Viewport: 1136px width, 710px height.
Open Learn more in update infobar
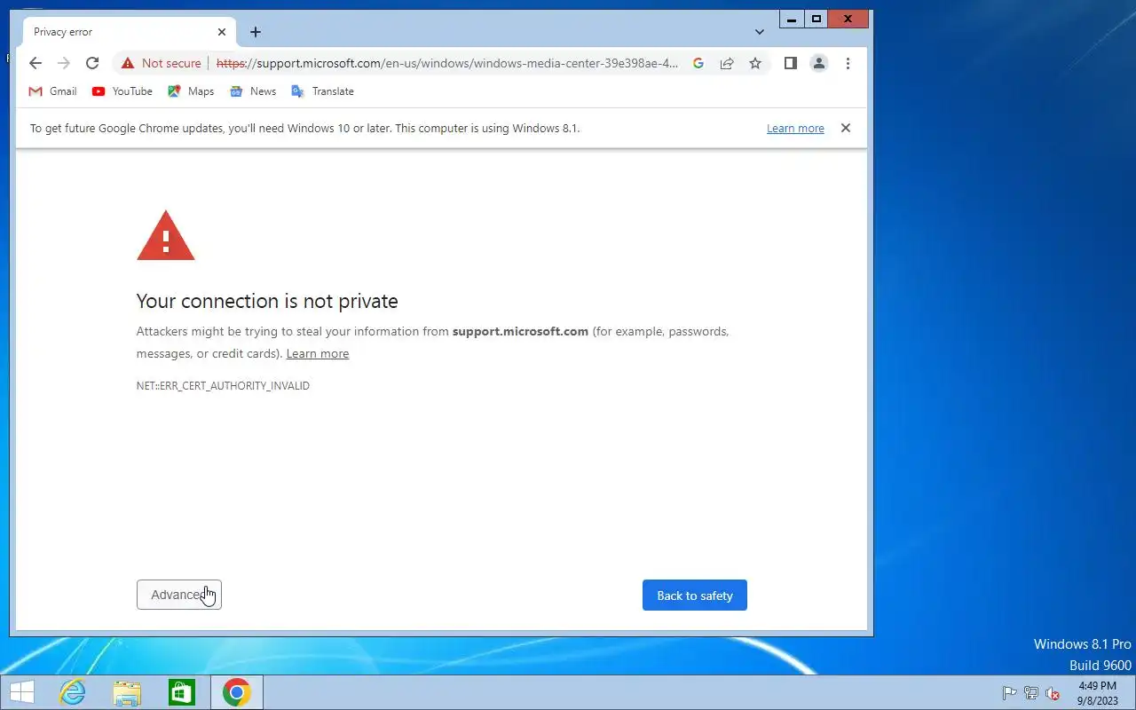click(795, 129)
